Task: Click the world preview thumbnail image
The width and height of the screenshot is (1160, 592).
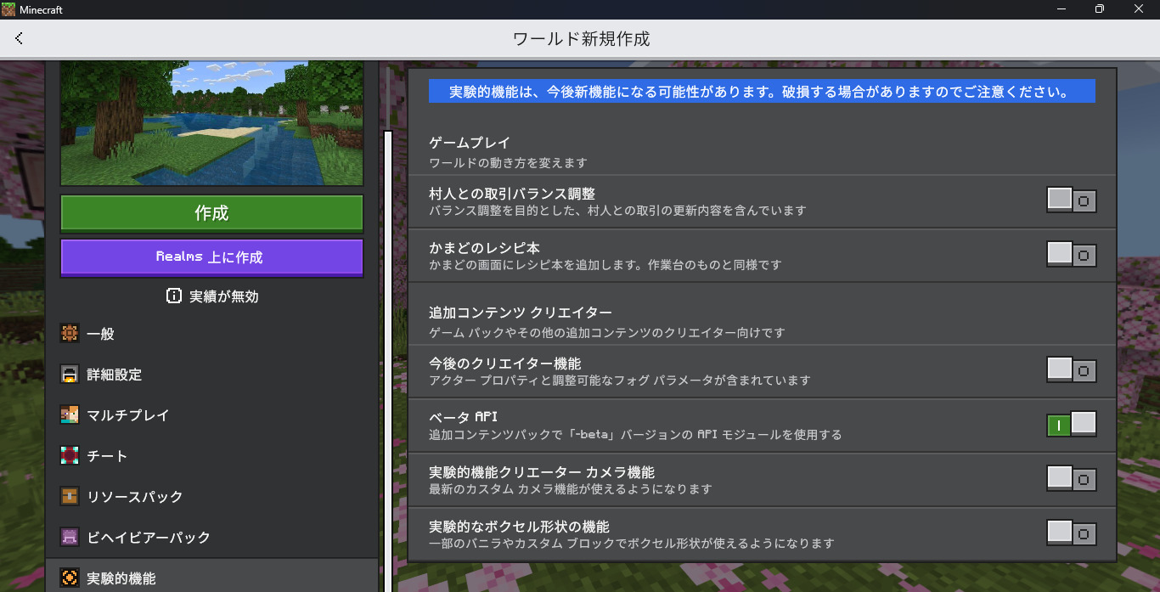Action: click(211, 123)
